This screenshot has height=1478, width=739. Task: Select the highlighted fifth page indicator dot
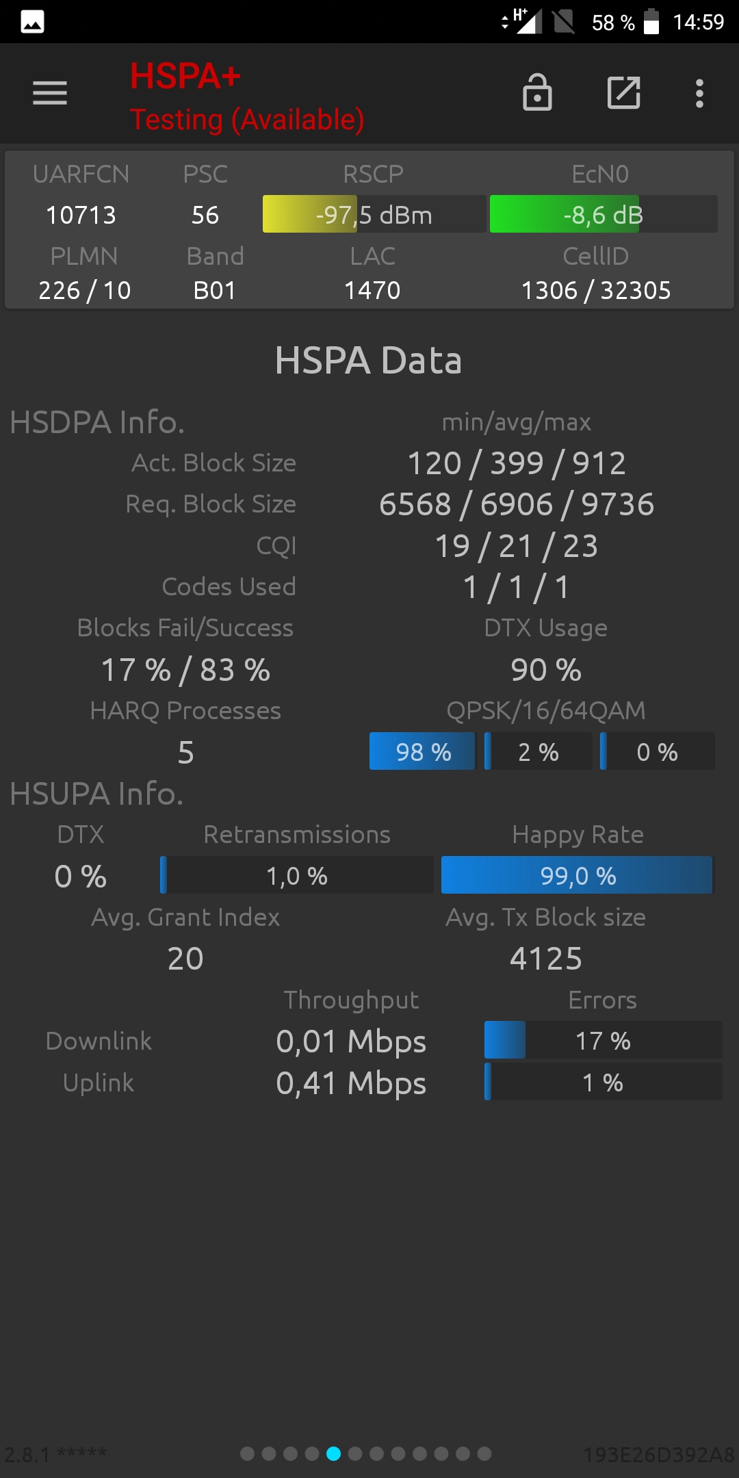point(333,1453)
